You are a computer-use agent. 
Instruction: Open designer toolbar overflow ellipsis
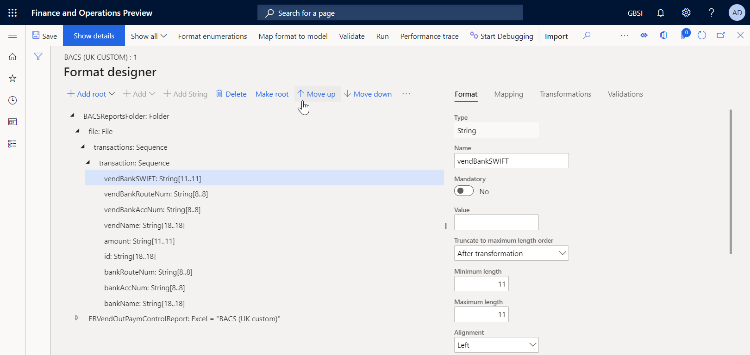pyautogui.click(x=406, y=94)
